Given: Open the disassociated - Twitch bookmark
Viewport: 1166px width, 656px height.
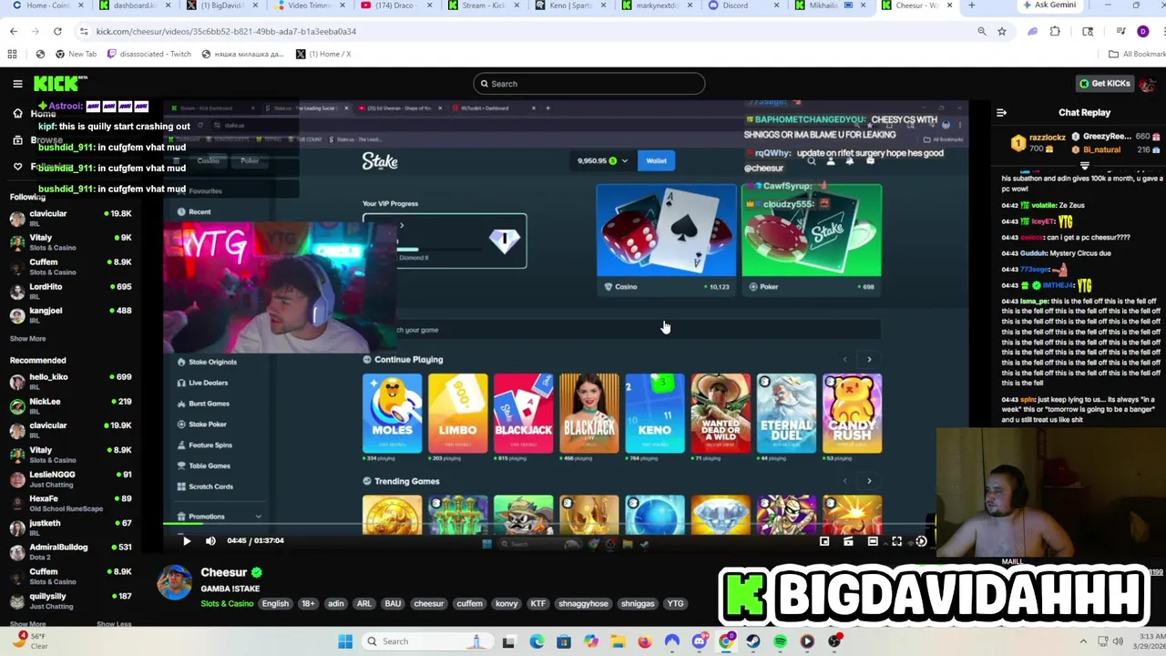Looking at the screenshot, I should click(149, 54).
